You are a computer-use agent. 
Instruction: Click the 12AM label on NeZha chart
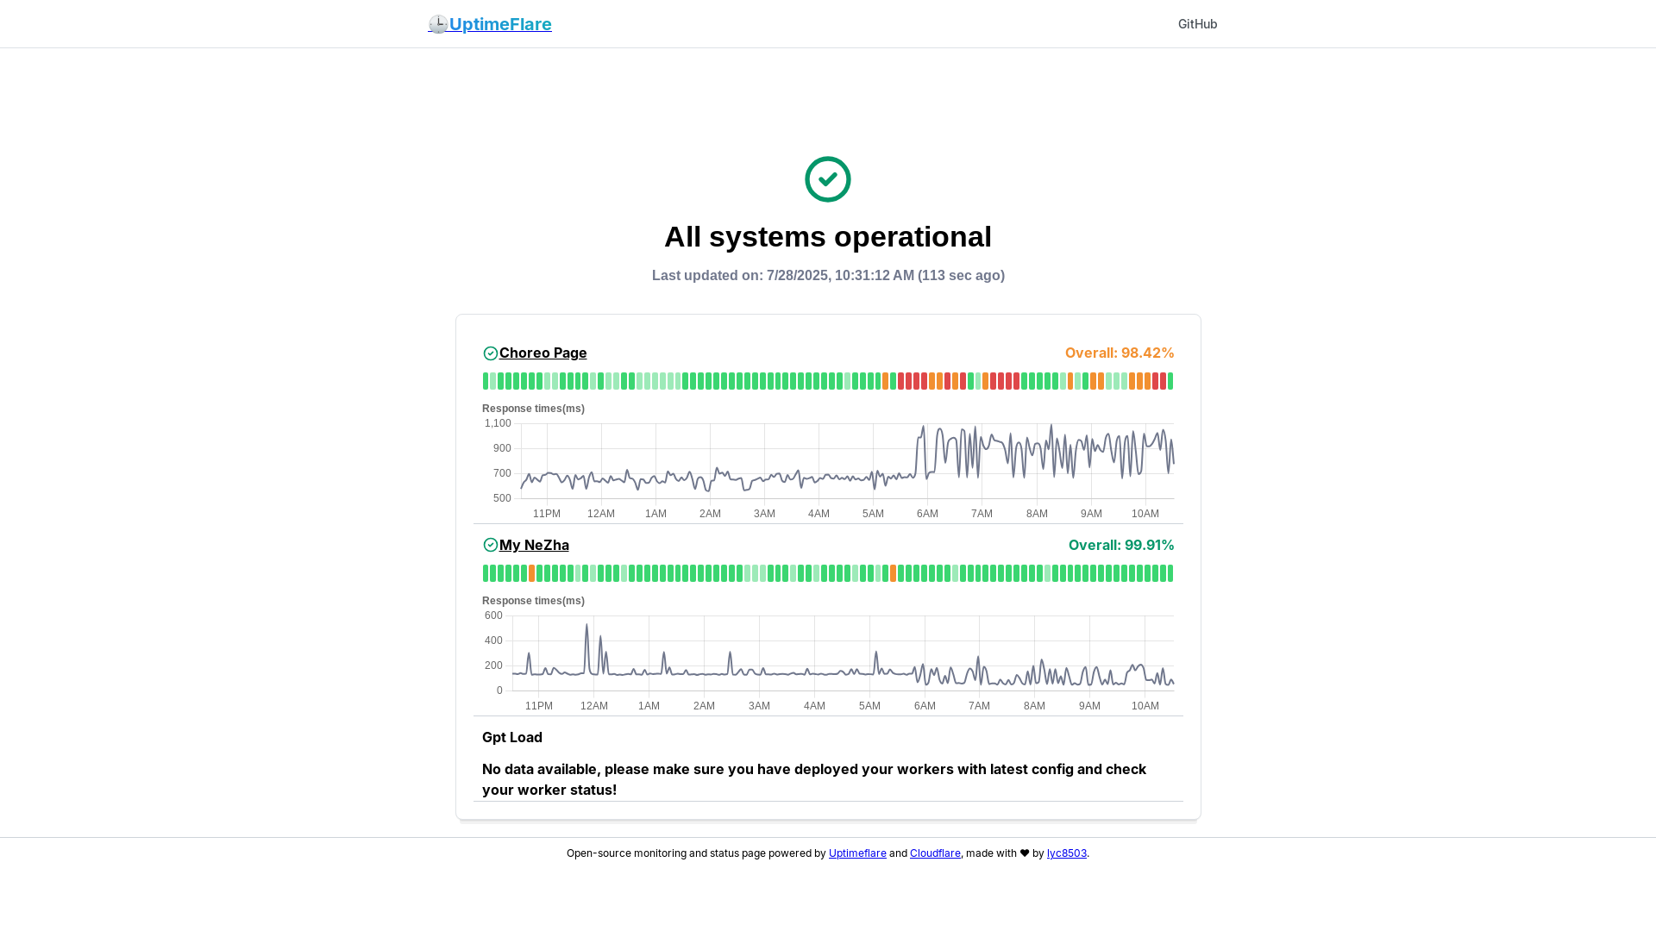594,706
